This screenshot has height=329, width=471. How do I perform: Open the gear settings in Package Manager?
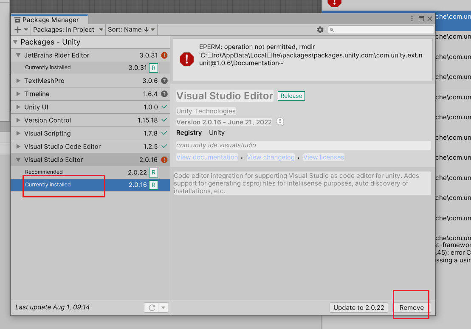(x=320, y=30)
